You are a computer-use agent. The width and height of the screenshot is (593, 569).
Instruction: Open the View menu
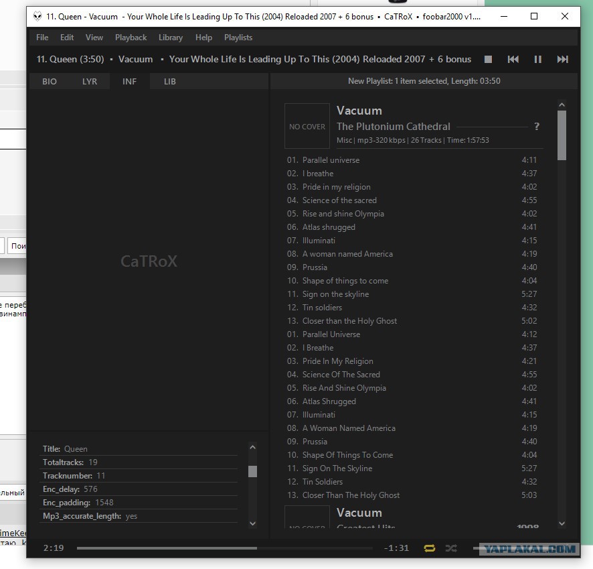pos(94,38)
